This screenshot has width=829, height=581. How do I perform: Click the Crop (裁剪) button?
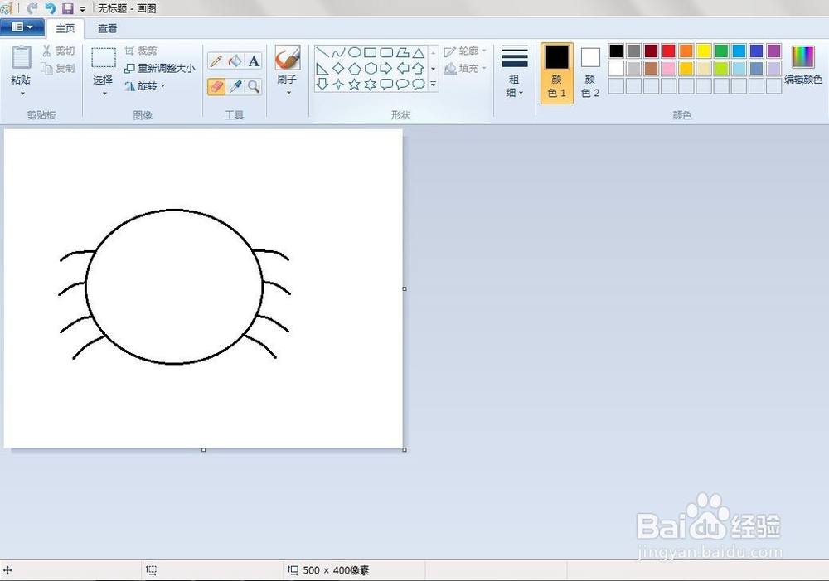click(x=141, y=51)
